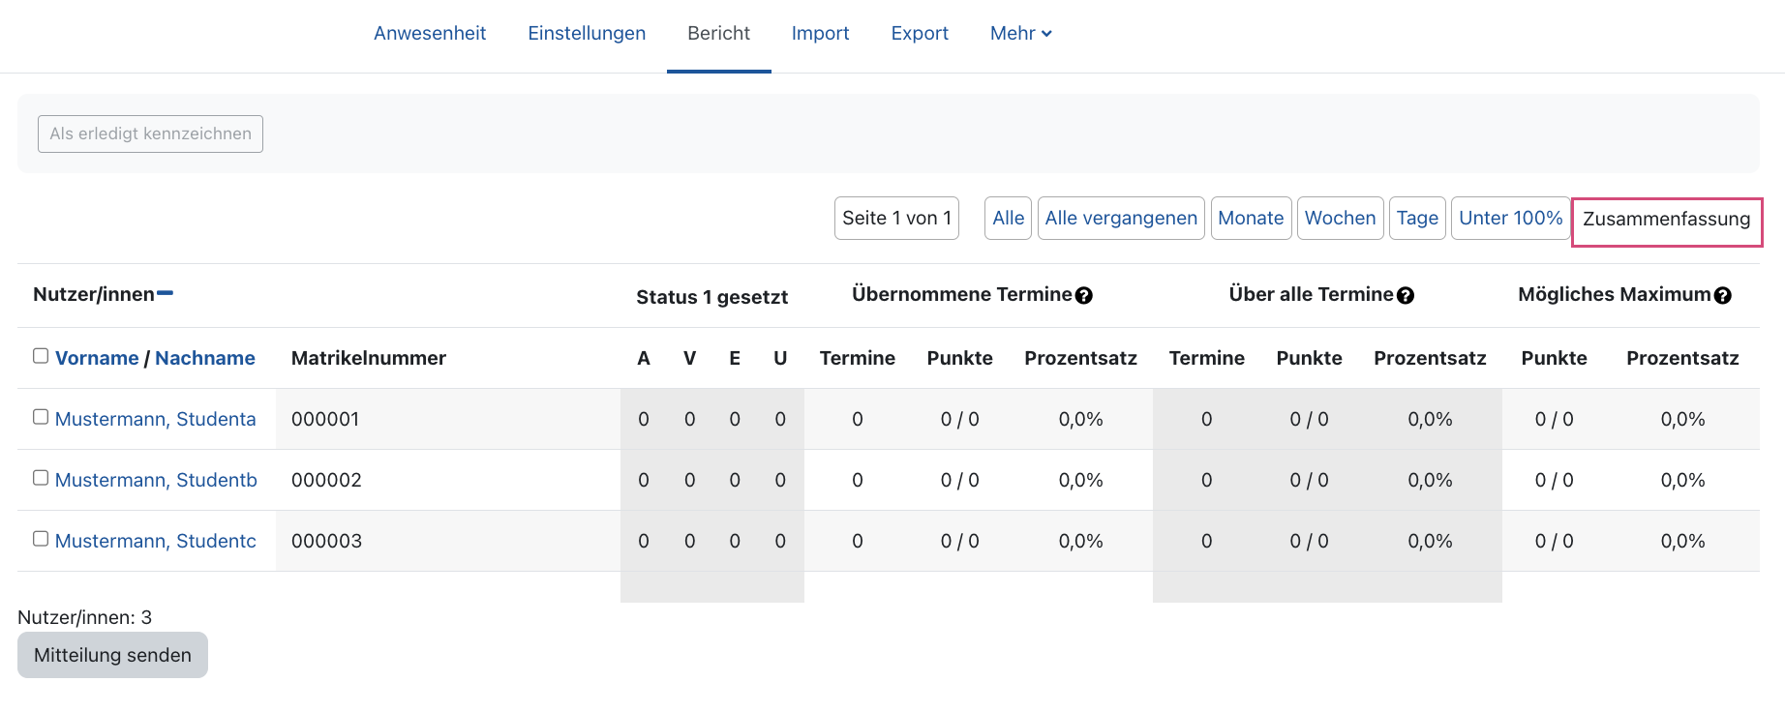Image resolution: width=1785 pixels, height=712 pixels.
Task: Show the Unter 100% filter view
Action: coord(1510,218)
